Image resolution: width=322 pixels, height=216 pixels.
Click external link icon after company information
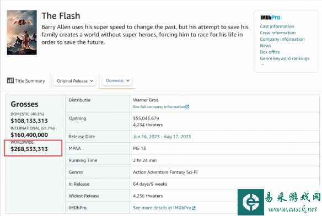[x=187, y=106]
